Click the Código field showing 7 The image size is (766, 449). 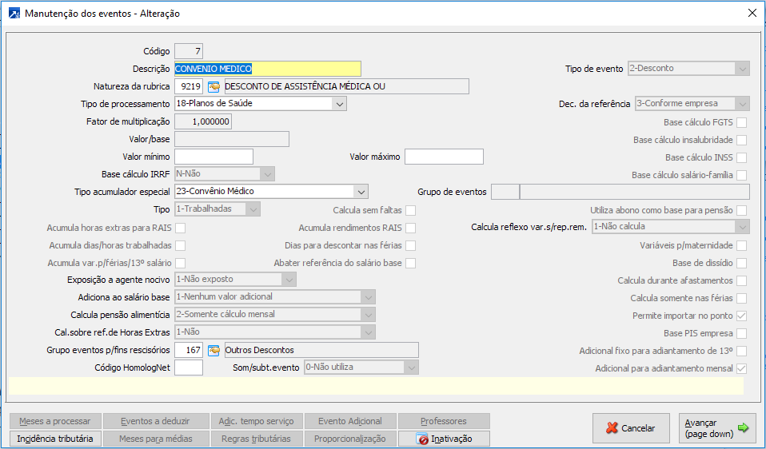[189, 51]
